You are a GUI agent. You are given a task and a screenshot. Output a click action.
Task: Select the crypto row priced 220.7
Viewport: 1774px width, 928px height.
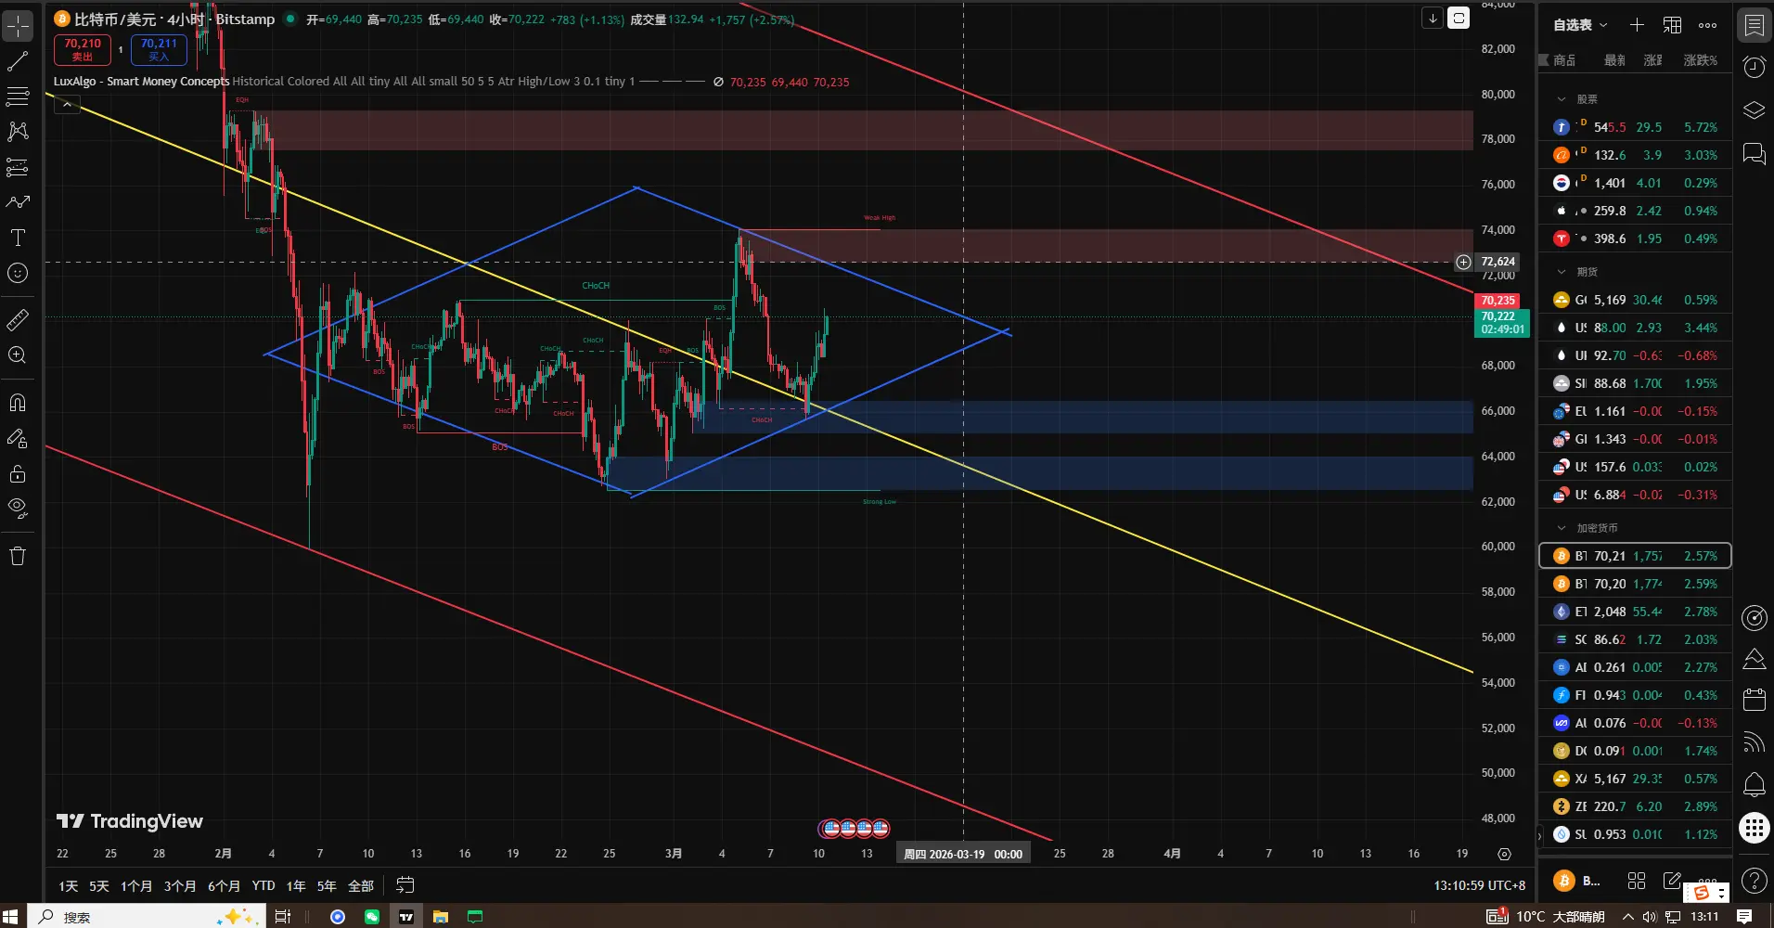[1635, 806]
